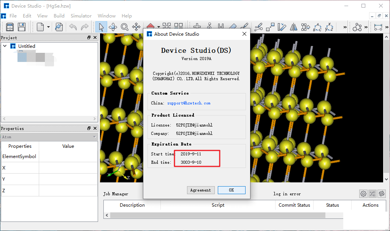Open the Build menu
This screenshot has height=231, width=390.
(59, 16)
